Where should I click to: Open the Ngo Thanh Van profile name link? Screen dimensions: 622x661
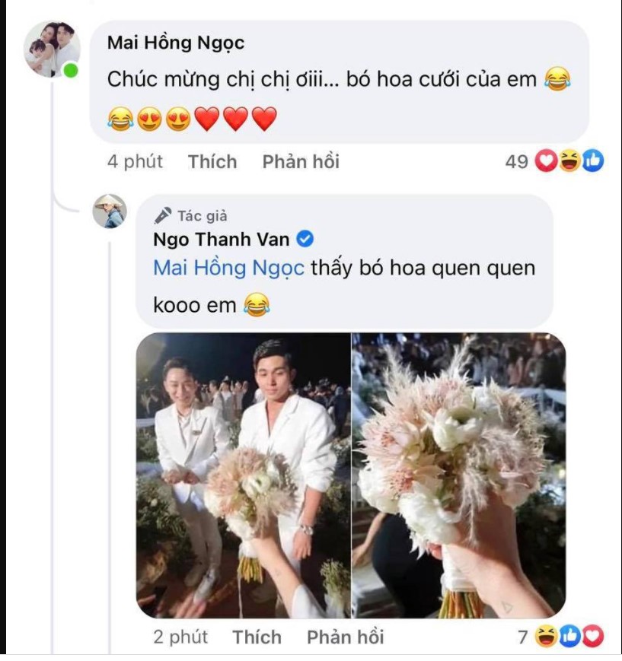(x=222, y=240)
